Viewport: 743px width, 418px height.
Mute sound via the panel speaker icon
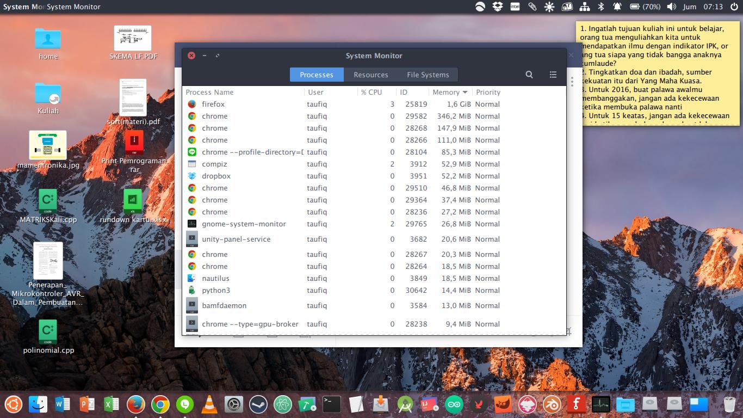[x=671, y=7]
